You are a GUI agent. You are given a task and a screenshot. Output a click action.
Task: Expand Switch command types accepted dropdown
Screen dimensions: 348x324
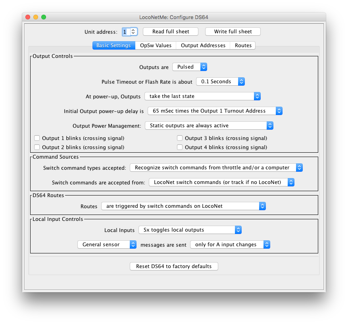(216, 167)
